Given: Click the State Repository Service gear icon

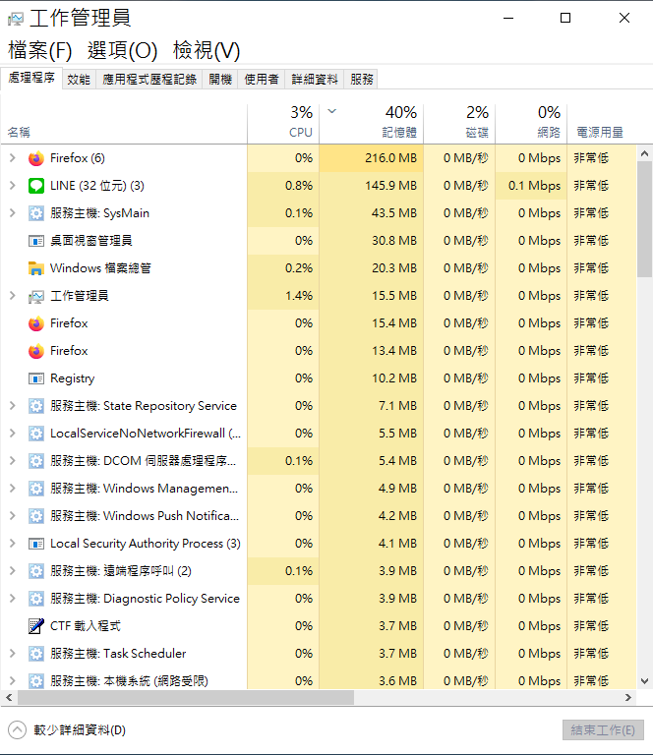Looking at the screenshot, I should (36, 406).
